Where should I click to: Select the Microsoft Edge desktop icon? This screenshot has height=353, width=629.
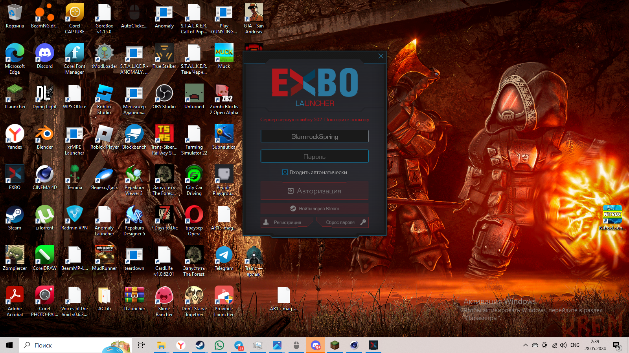tap(15, 59)
